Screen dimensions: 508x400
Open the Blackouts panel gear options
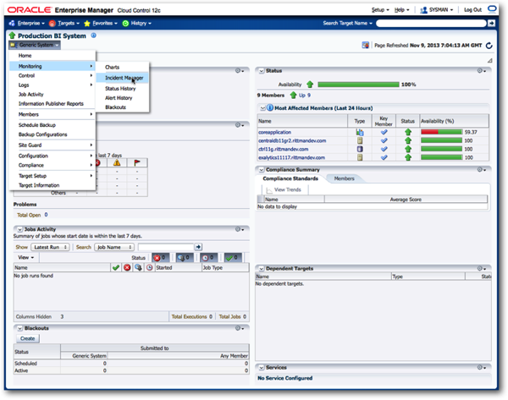click(x=240, y=328)
